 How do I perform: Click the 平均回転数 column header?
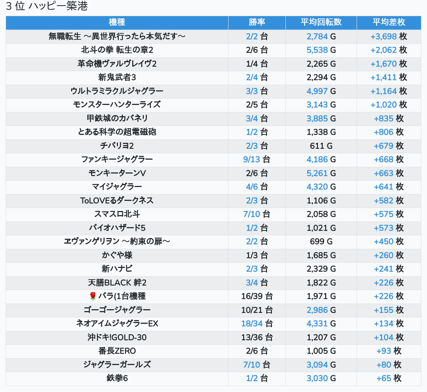pos(321,22)
